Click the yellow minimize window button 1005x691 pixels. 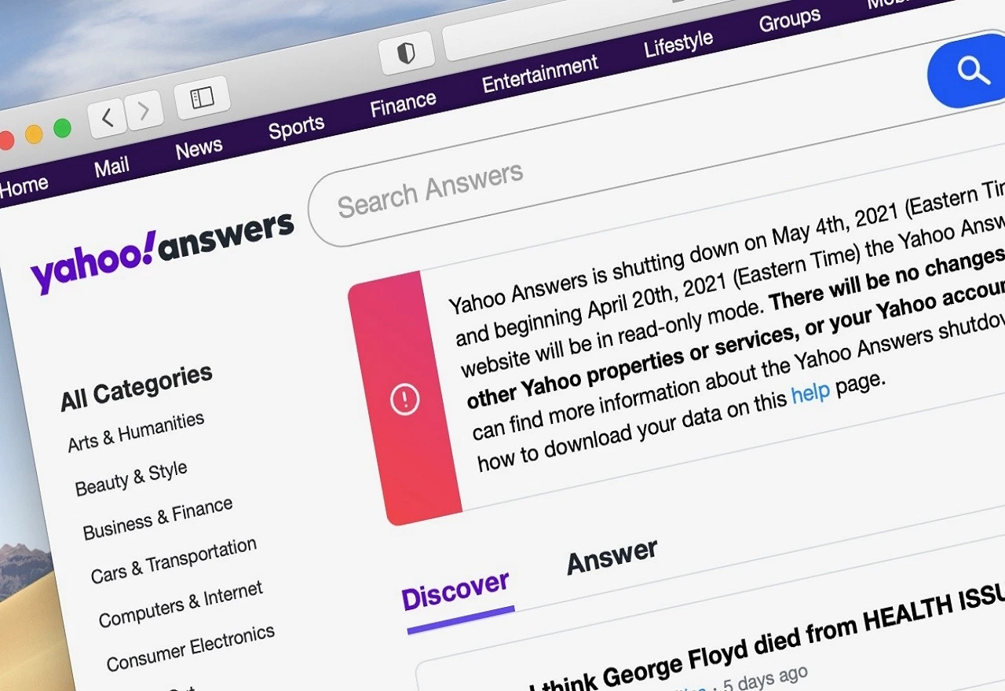34,134
